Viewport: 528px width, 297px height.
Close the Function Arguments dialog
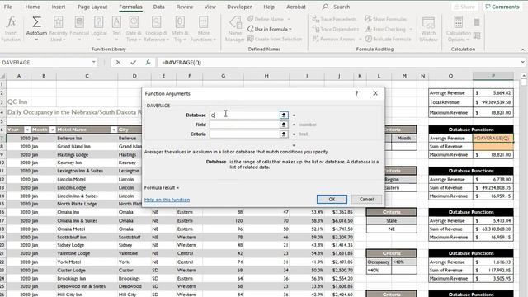[375, 93]
